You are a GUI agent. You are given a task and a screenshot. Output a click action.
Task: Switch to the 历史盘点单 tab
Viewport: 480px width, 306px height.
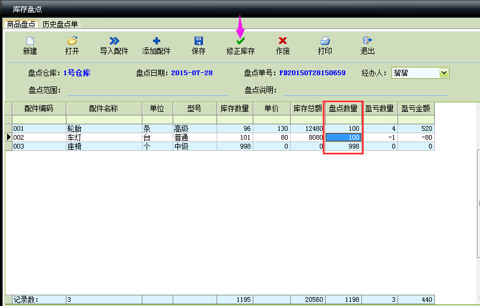coord(60,24)
